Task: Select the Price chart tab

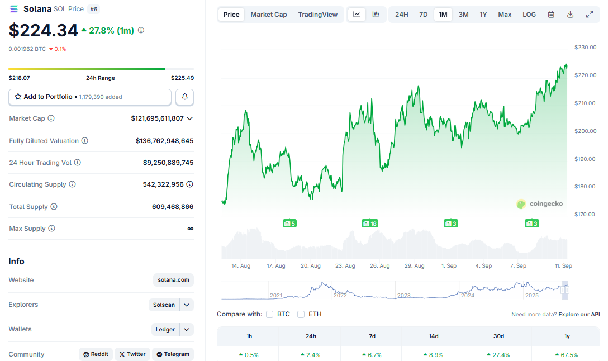Action: click(x=231, y=15)
